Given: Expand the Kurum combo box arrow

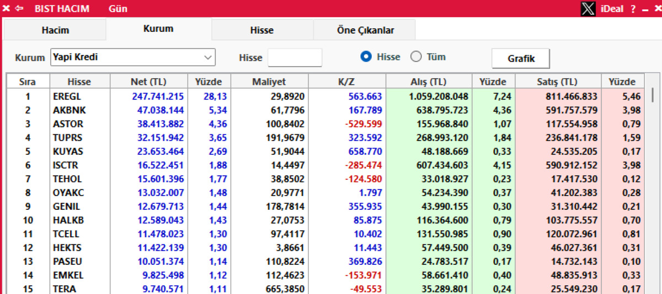Looking at the screenshot, I should (207, 57).
